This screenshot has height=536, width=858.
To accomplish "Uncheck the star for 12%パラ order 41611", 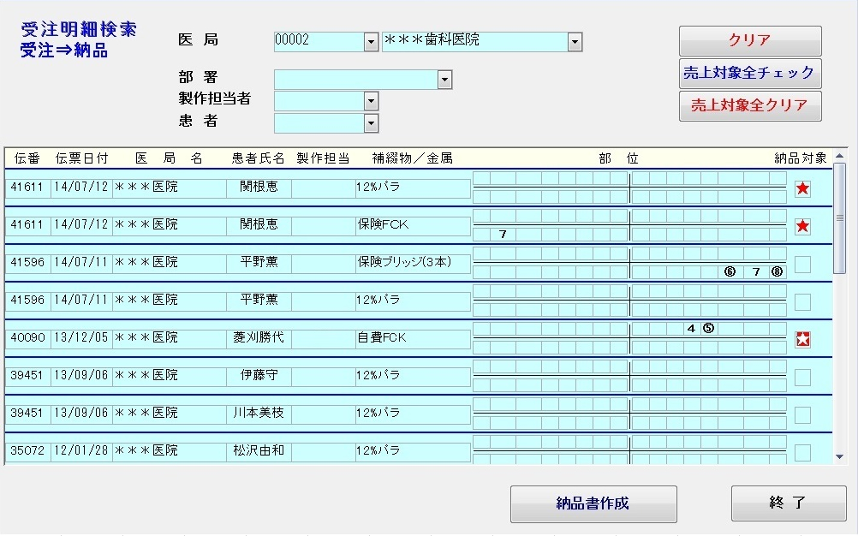I will pyautogui.click(x=802, y=188).
